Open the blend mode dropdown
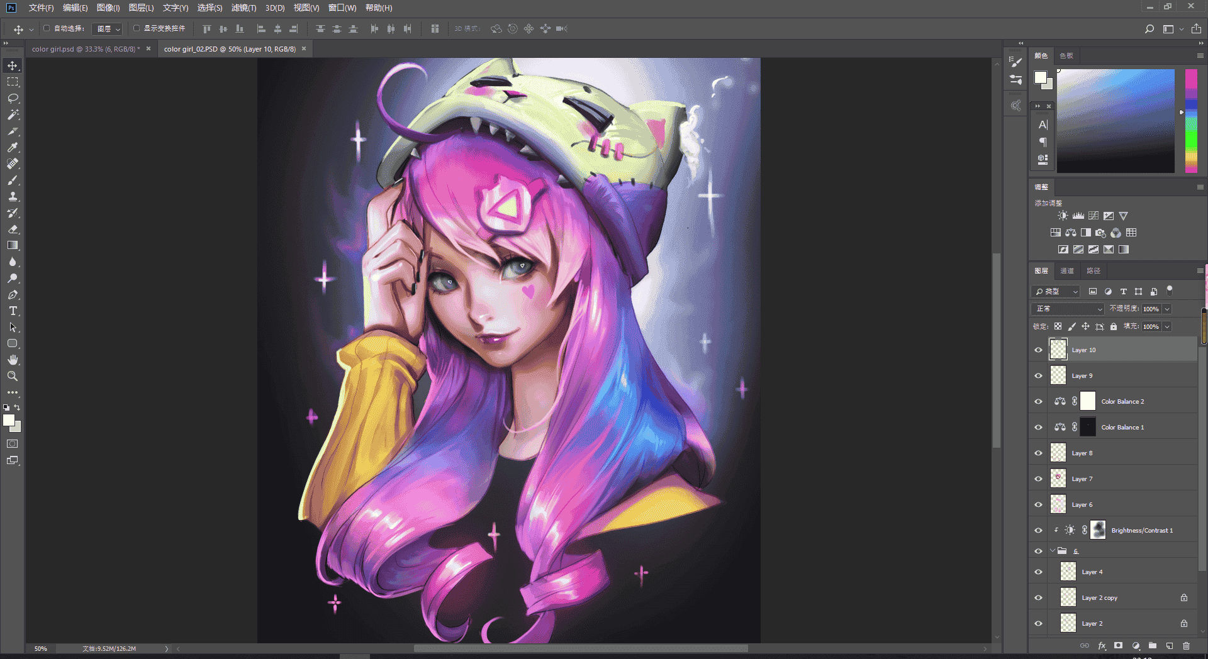Image resolution: width=1208 pixels, height=659 pixels. click(x=1068, y=309)
